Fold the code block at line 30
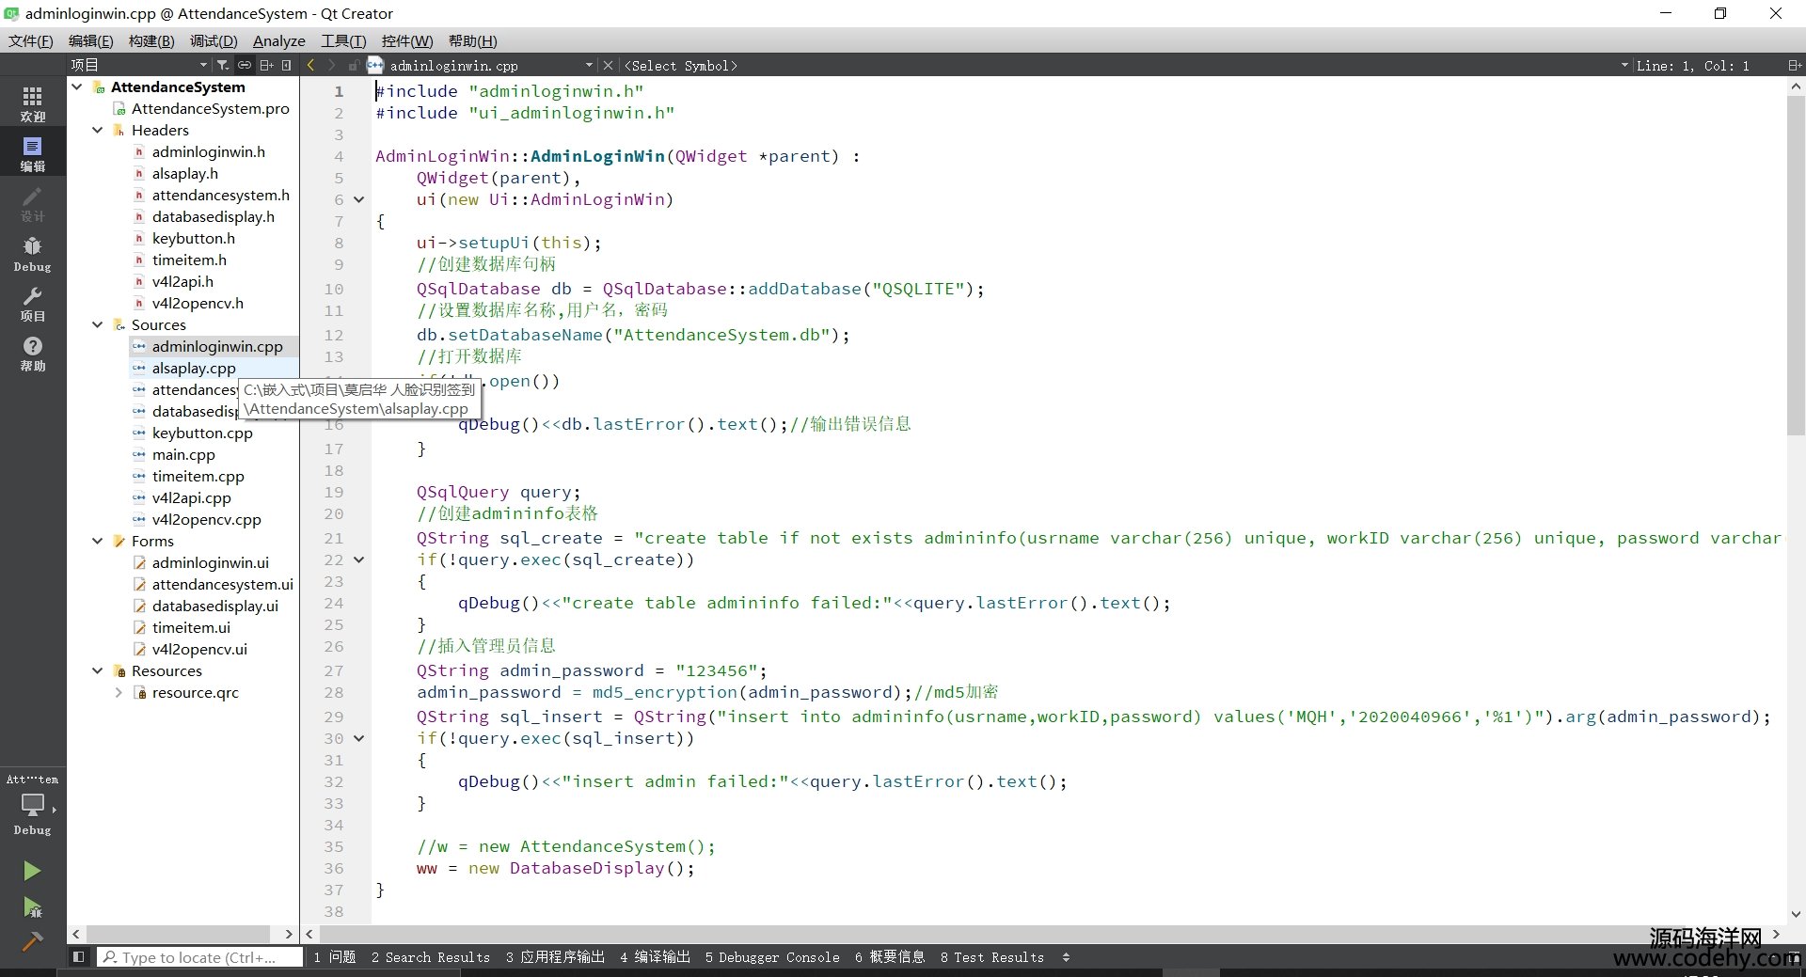Viewport: 1806px width, 977px height. tap(358, 738)
